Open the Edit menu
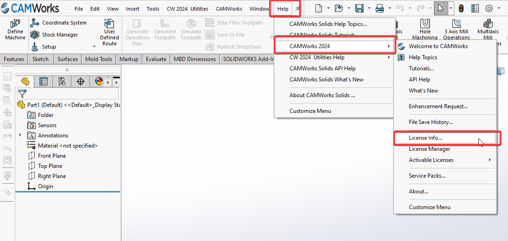This screenshot has height=241, width=508. coord(95,9)
